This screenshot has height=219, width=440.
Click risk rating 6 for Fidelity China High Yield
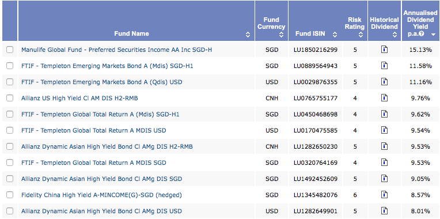355,195
